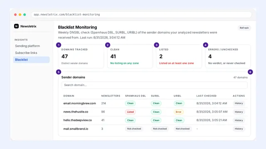This screenshot has width=266, height=149.
Task: Click the Newsletrix N logo icon
Action: pos(17,26)
